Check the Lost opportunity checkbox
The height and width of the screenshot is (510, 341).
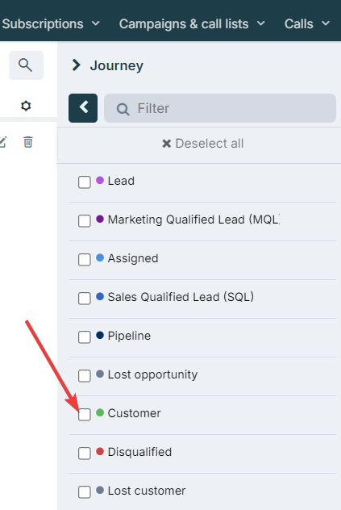click(x=84, y=376)
